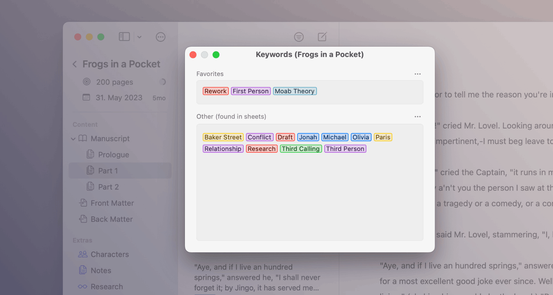Collapse the Manuscript group
This screenshot has width=553, height=295.
(73, 139)
